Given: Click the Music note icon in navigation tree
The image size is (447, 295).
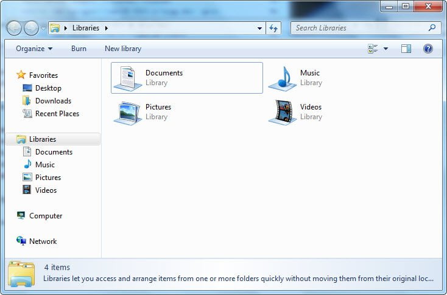Looking at the screenshot, I should 27,164.
